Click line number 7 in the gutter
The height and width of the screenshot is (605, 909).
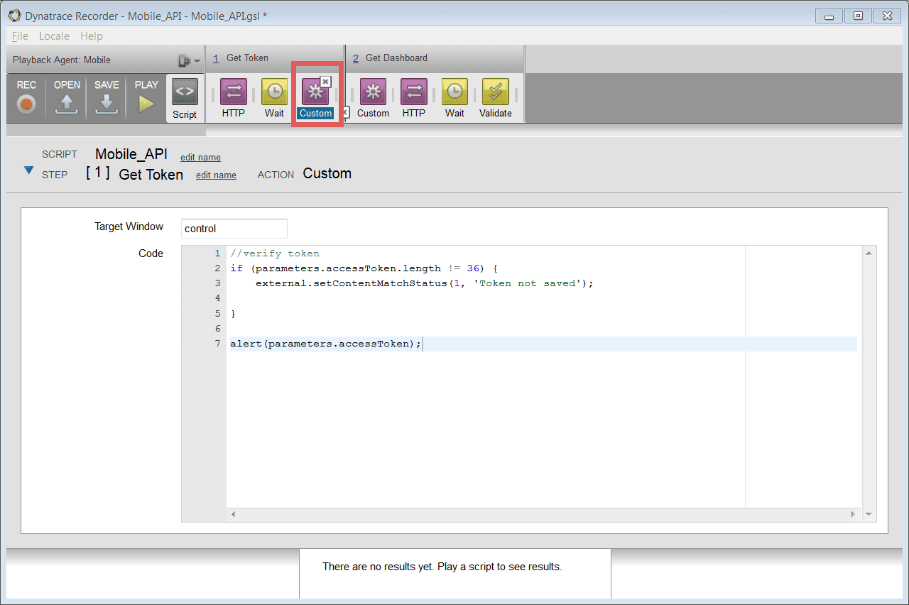[218, 344]
